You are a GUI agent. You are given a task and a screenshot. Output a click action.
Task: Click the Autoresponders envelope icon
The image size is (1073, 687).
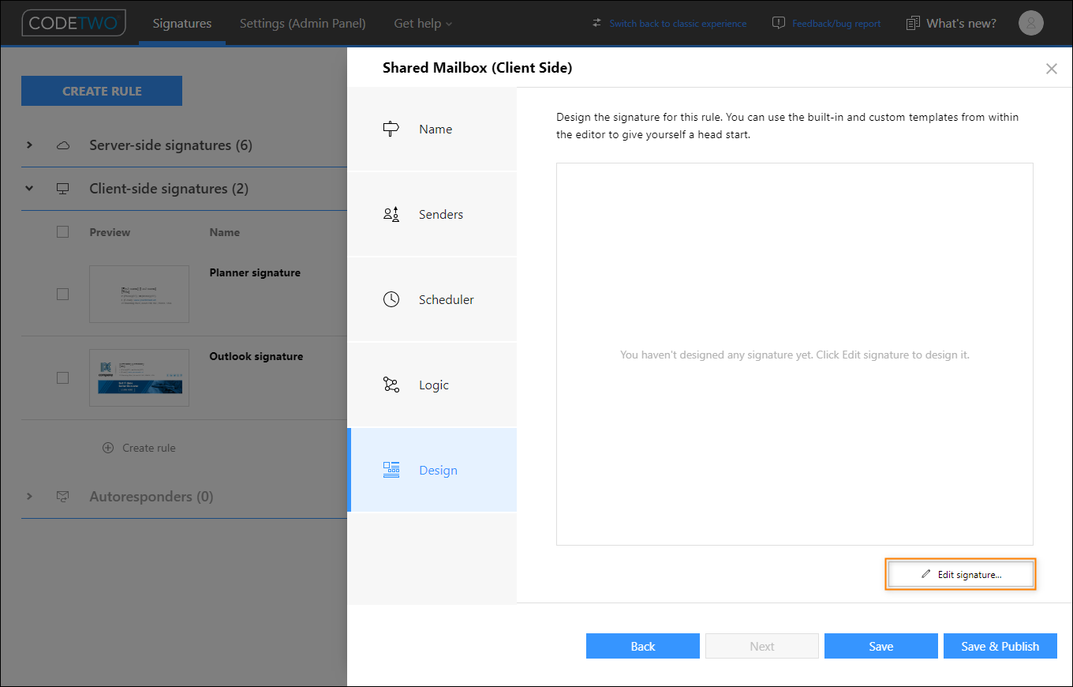(x=63, y=497)
